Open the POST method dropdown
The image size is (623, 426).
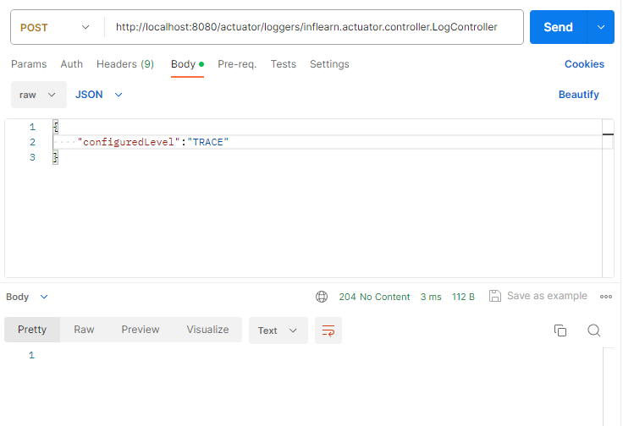(x=55, y=27)
